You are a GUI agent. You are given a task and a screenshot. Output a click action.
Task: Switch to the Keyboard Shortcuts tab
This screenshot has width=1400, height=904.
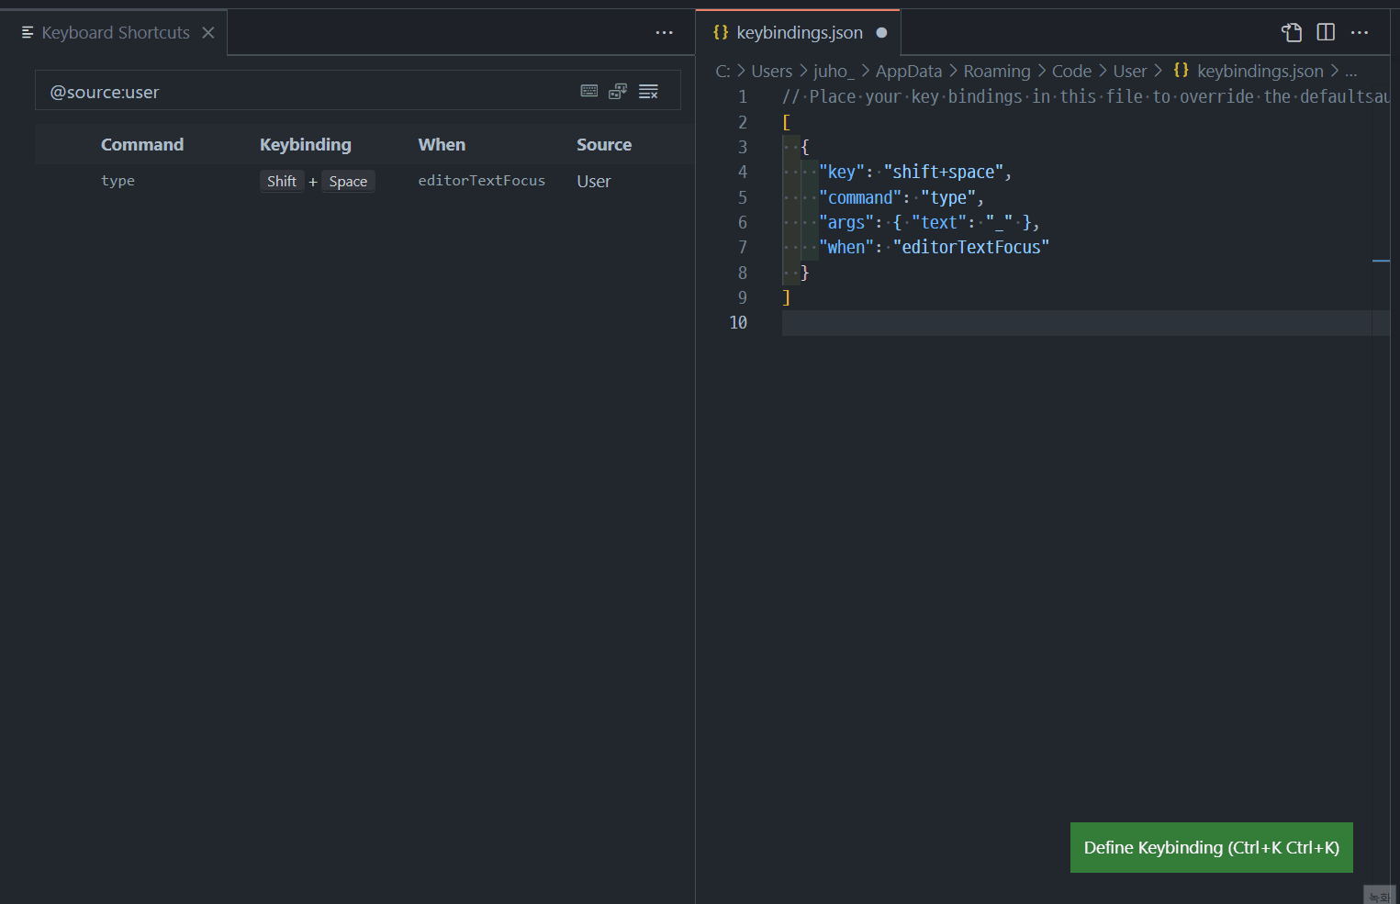point(115,33)
